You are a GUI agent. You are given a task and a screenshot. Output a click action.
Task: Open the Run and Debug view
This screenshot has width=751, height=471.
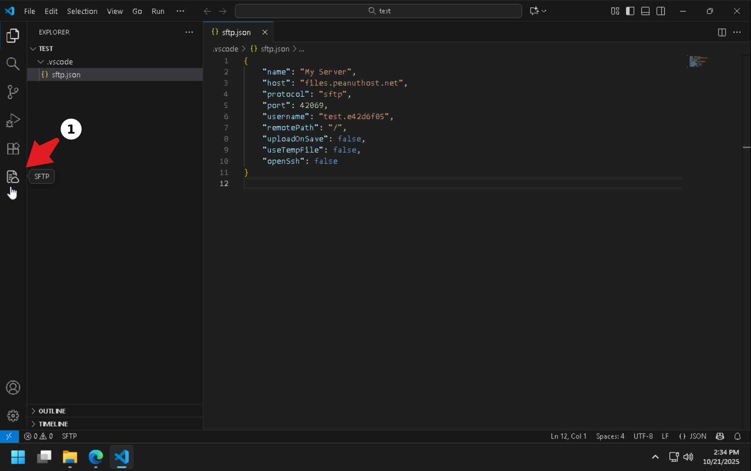click(13, 120)
